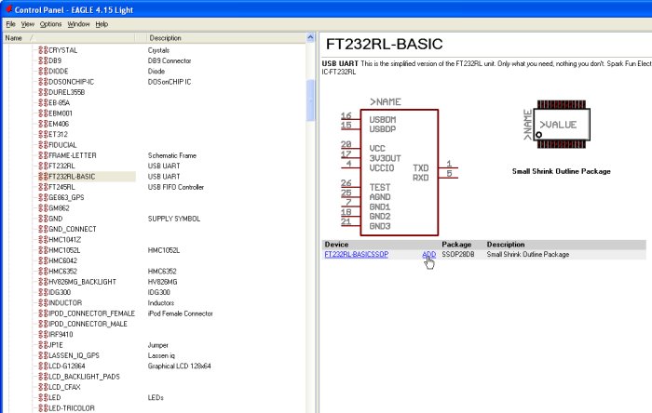Sort the tree by the Name column header

click(69, 38)
